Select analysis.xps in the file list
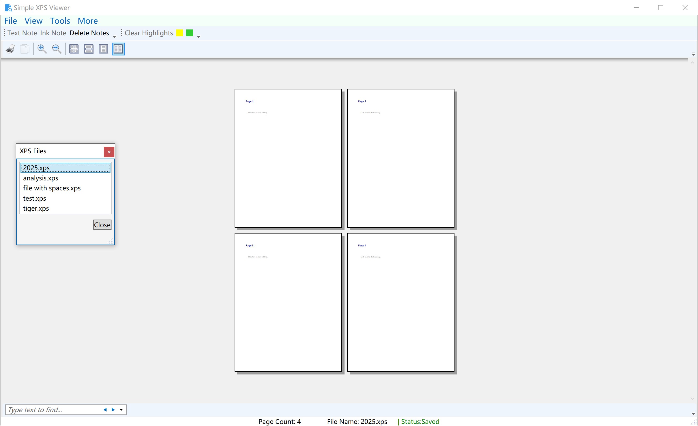Viewport: 698px width, 426px height. (41, 178)
